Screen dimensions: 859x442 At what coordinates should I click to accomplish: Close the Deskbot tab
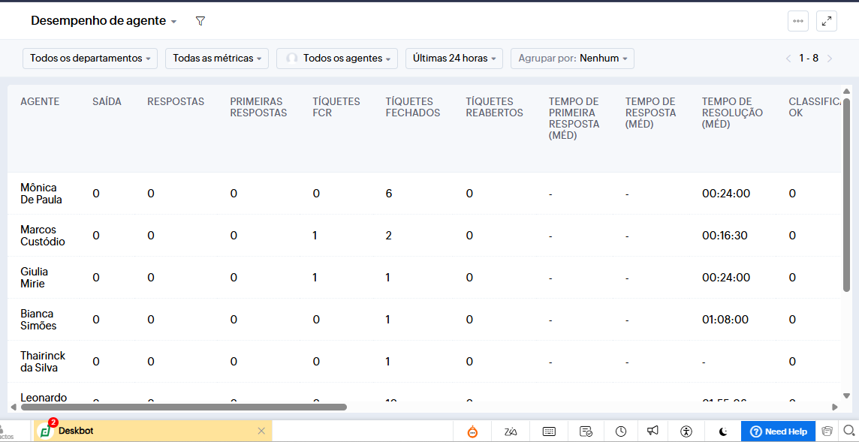261,431
